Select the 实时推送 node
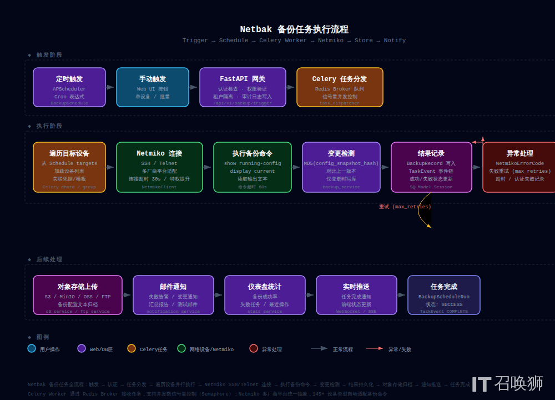 tap(356, 295)
